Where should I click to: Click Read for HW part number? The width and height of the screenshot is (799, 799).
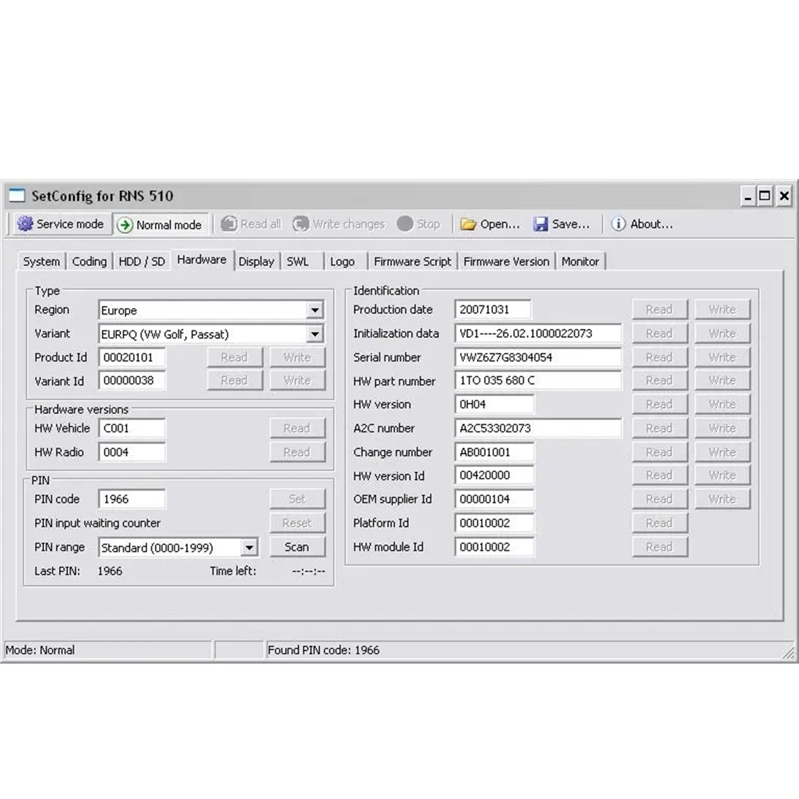click(659, 380)
